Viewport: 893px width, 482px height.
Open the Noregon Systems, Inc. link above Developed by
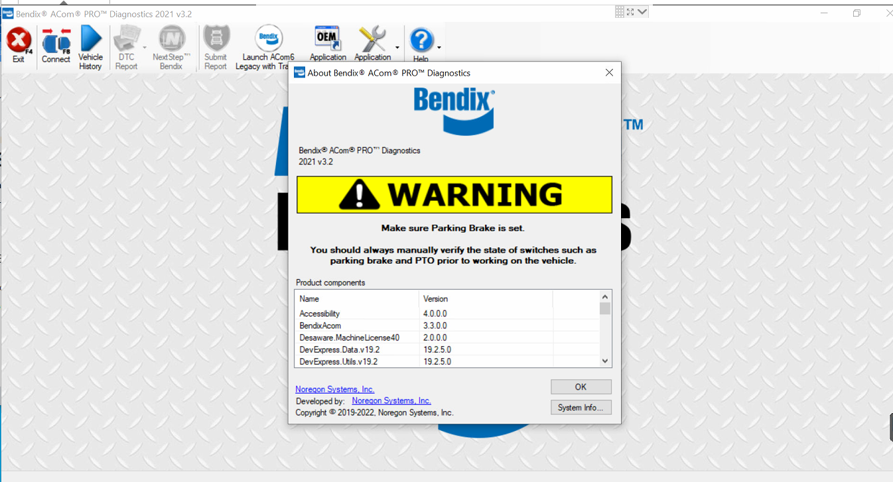[x=335, y=389]
